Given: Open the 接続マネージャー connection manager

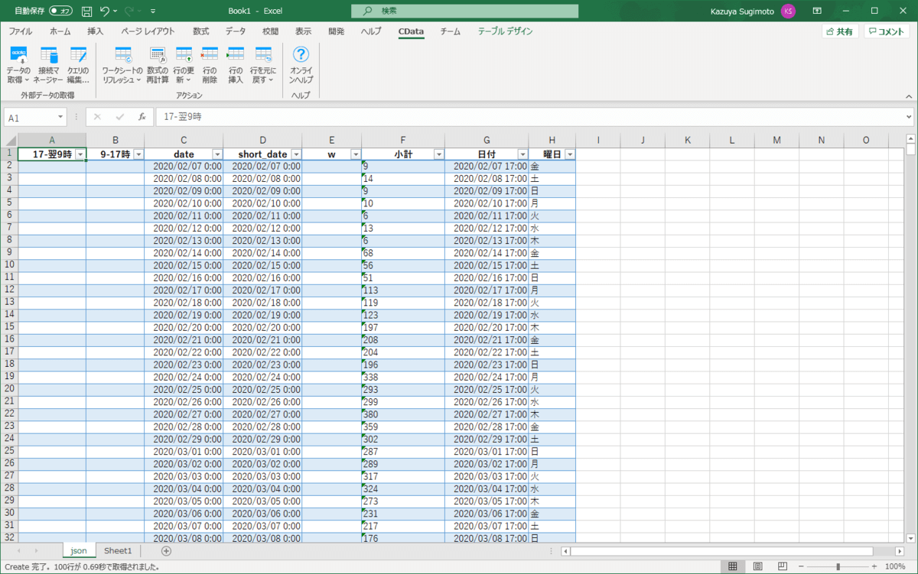Looking at the screenshot, I should tap(49, 56).
